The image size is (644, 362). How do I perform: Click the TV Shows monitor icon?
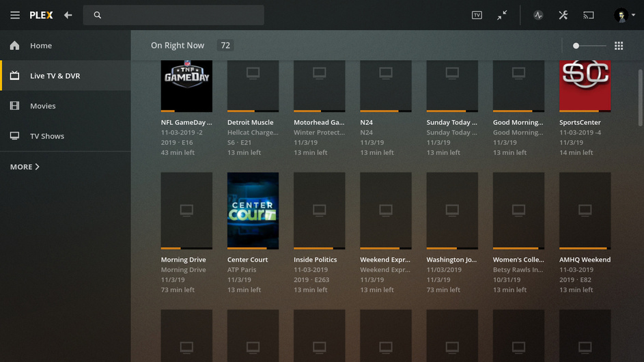coord(15,136)
